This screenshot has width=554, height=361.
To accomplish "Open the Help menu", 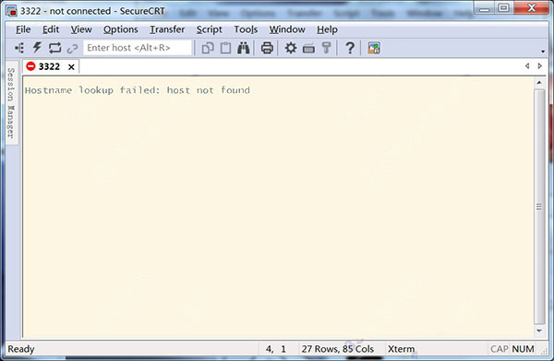I will click(327, 29).
